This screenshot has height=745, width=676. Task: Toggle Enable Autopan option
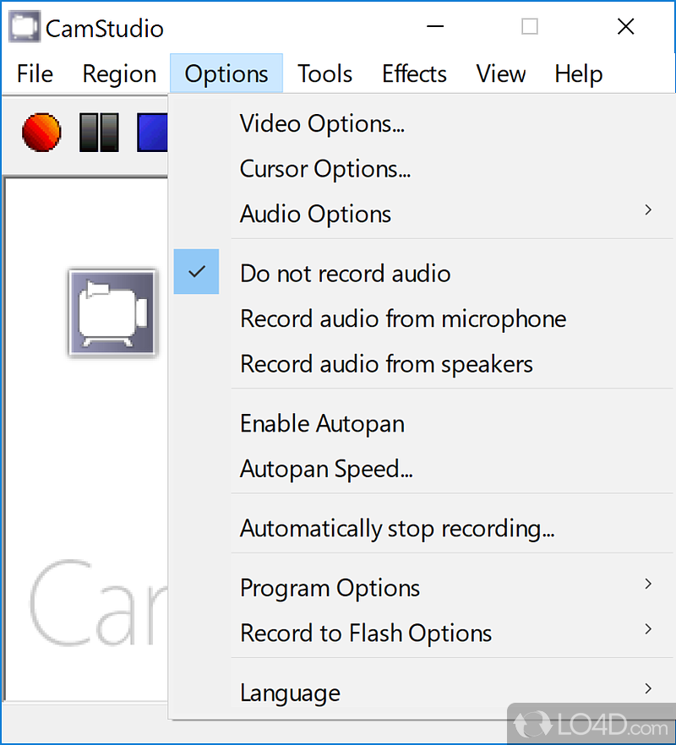(322, 423)
